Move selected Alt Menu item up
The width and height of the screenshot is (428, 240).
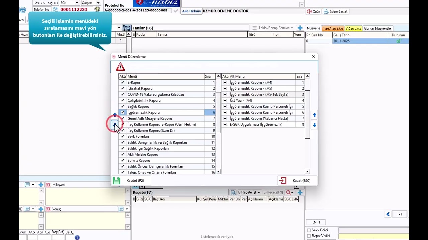click(x=314, y=115)
